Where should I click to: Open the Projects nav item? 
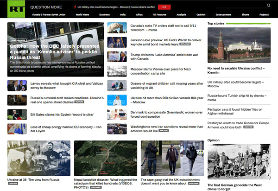click(x=264, y=15)
